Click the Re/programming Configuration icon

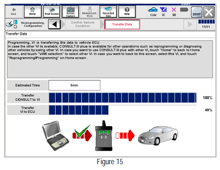[x=12, y=24]
